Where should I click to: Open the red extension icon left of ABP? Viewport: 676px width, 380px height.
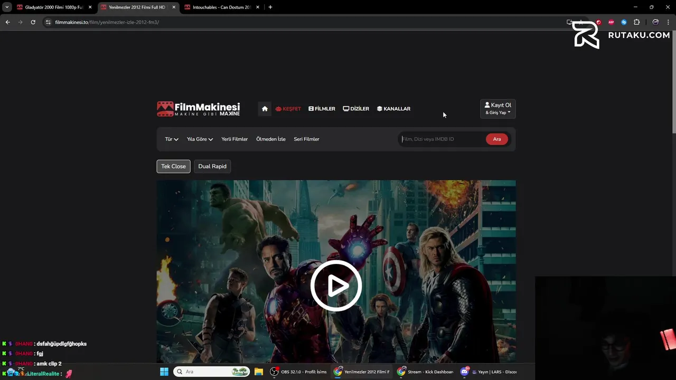598,22
